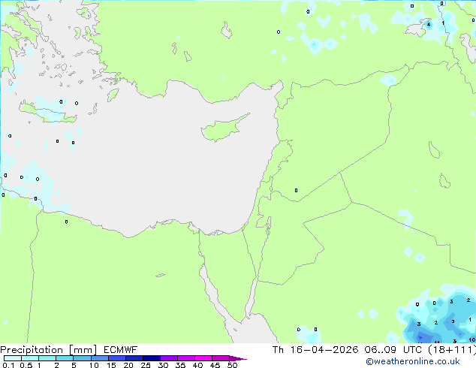The width and height of the screenshot is (476, 368).
Task: Click the '5' legend scale label
Action: (x=74, y=365)
